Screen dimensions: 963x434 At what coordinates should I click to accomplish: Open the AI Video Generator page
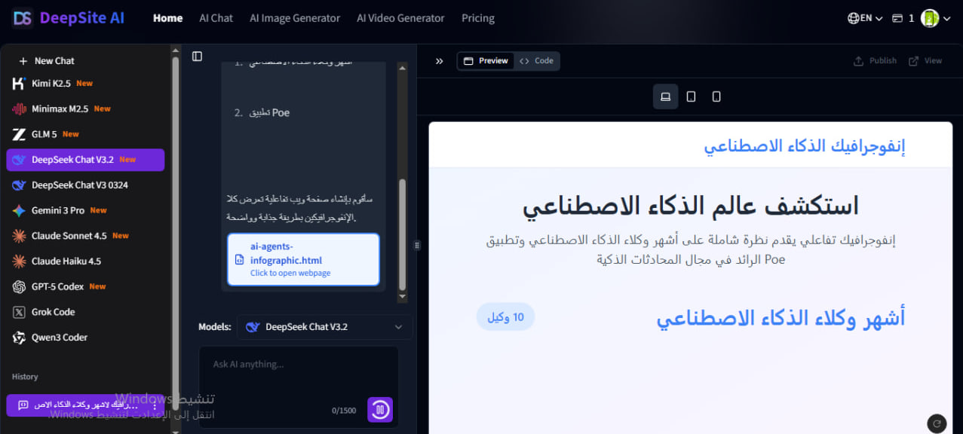tap(400, 17)
